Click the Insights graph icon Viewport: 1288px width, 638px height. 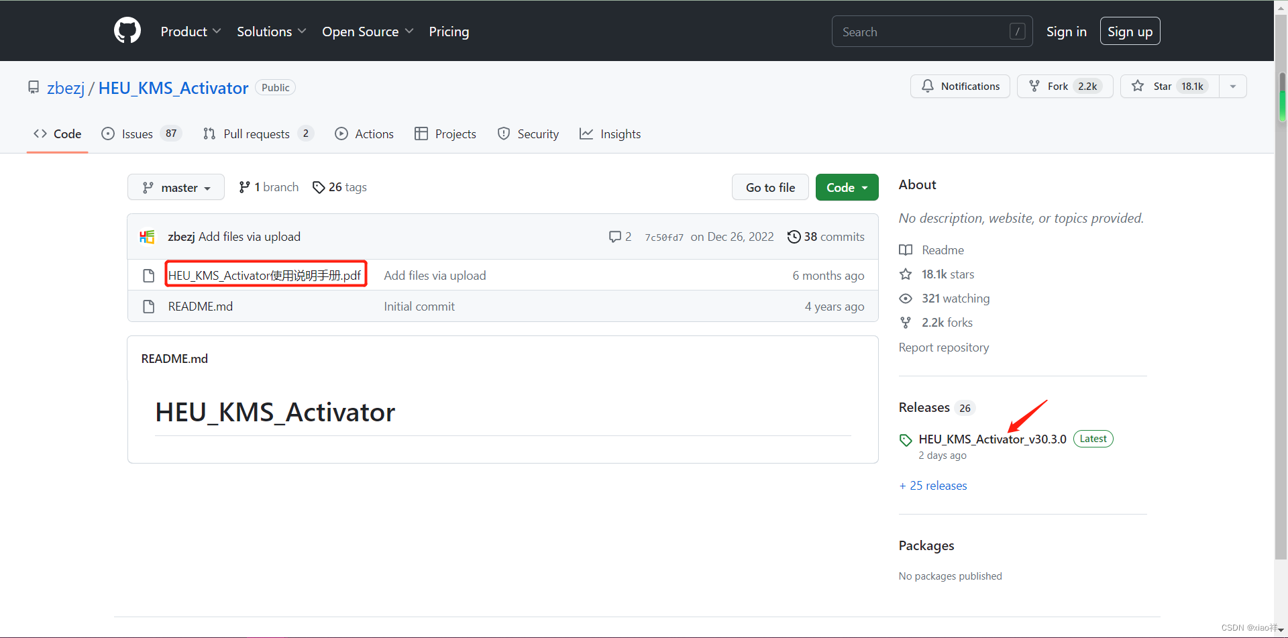pyautogui.click(x=586, y=134)
